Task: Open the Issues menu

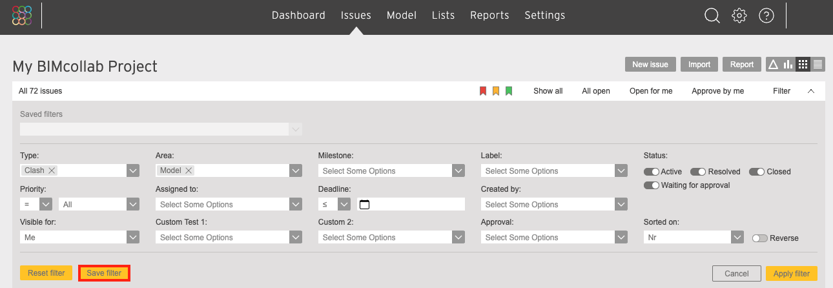Action: click(356, 15)
